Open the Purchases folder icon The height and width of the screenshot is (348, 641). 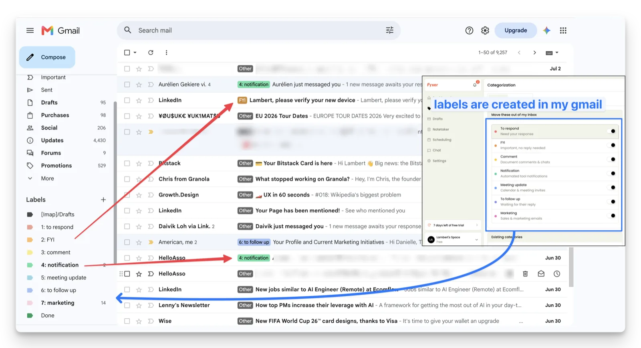pos(30,115)
